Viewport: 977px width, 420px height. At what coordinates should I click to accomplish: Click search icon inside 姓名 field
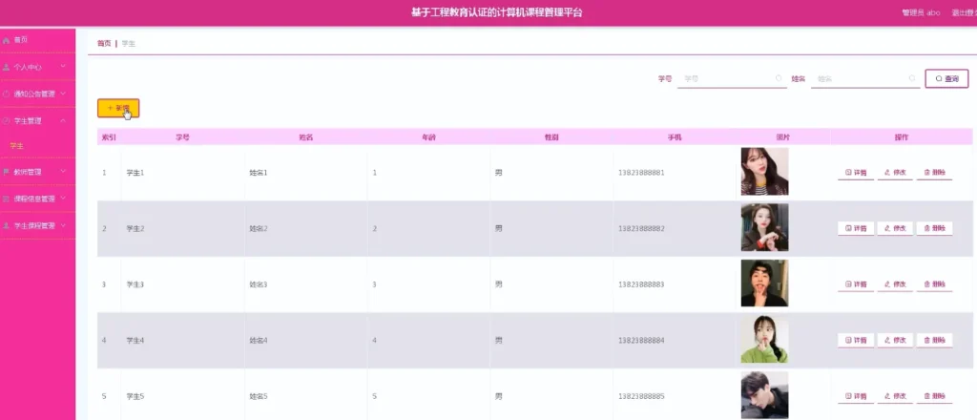[912, 78]
